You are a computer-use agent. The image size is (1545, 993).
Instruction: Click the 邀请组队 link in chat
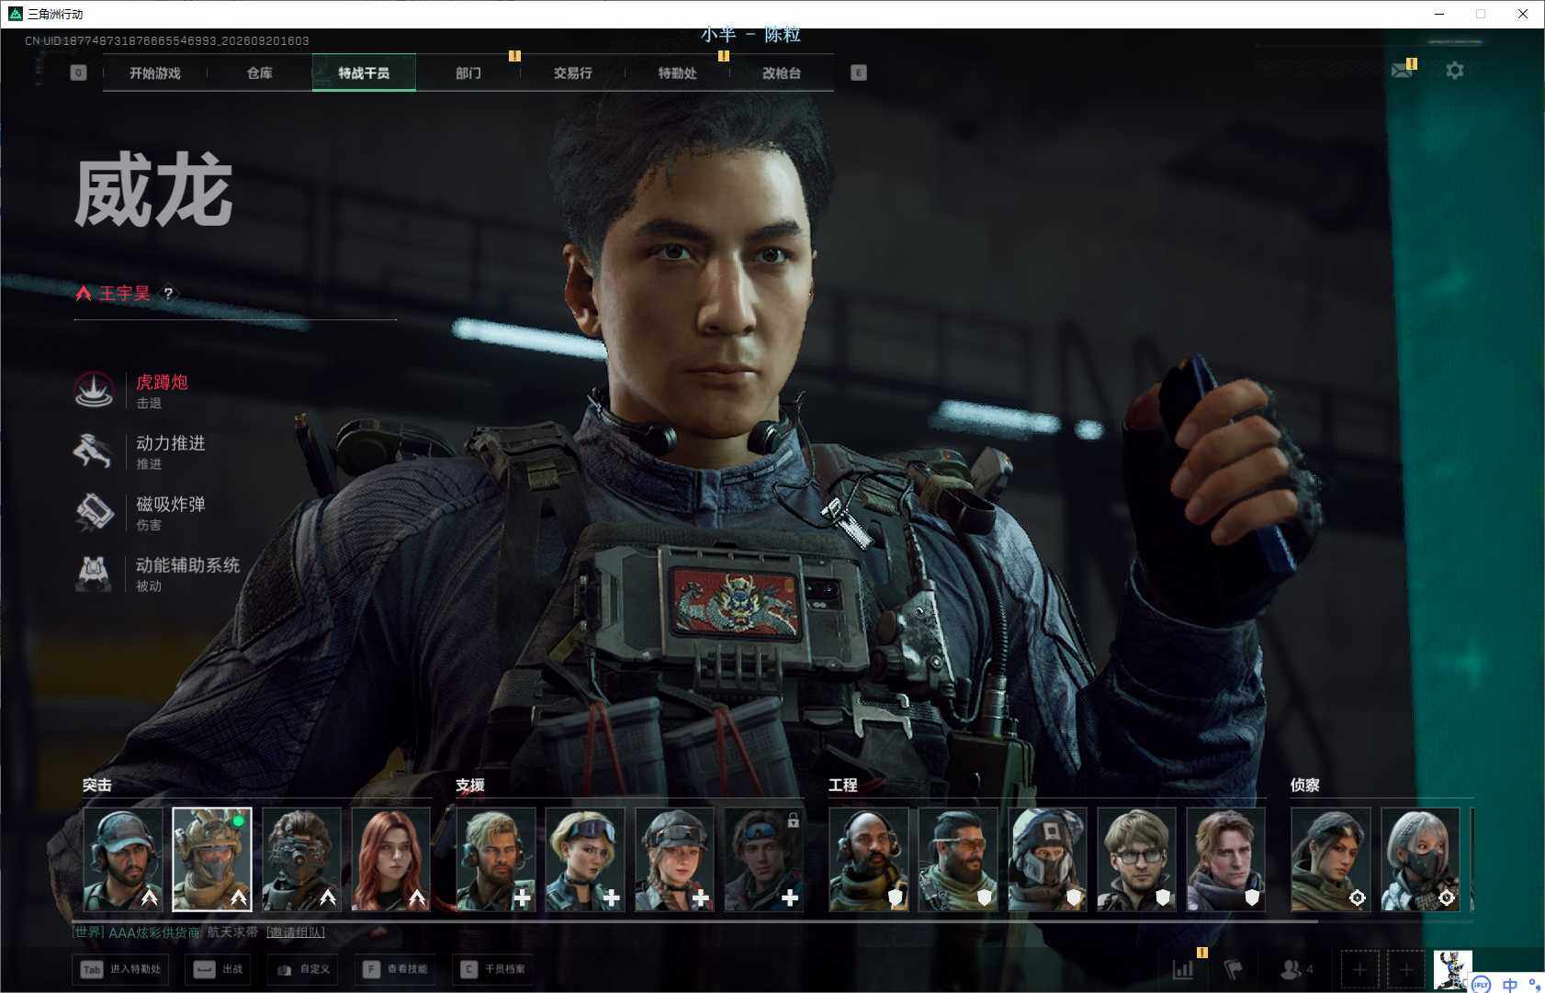click(296, 932)
